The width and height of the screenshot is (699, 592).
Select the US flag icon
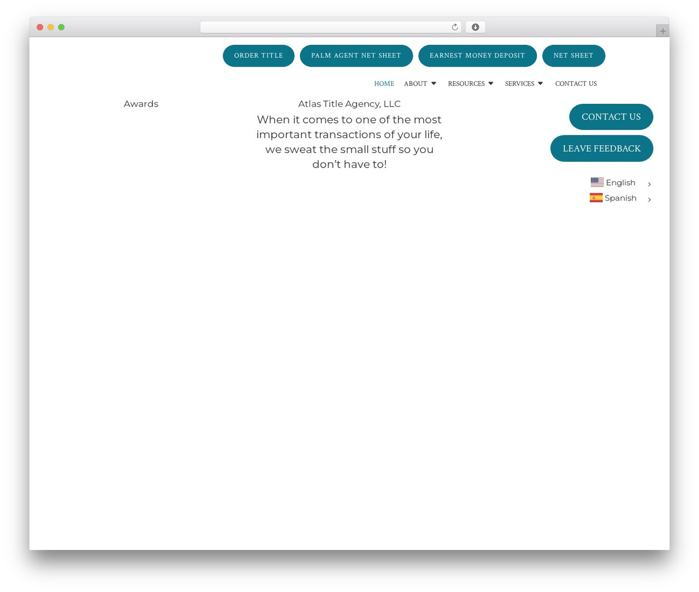click(x=597, y=182)
